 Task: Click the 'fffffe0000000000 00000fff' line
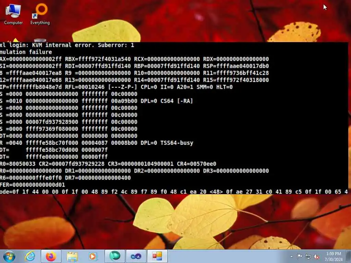coord(67,157)
